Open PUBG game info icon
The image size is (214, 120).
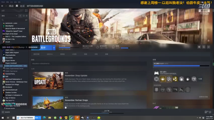tap(204, 47)
